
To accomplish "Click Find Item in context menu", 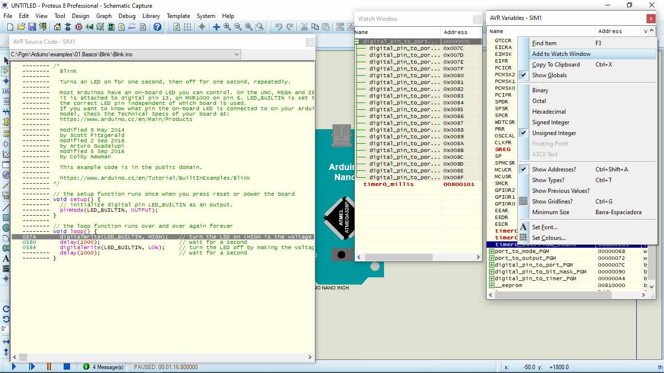I will click(587, 43).
